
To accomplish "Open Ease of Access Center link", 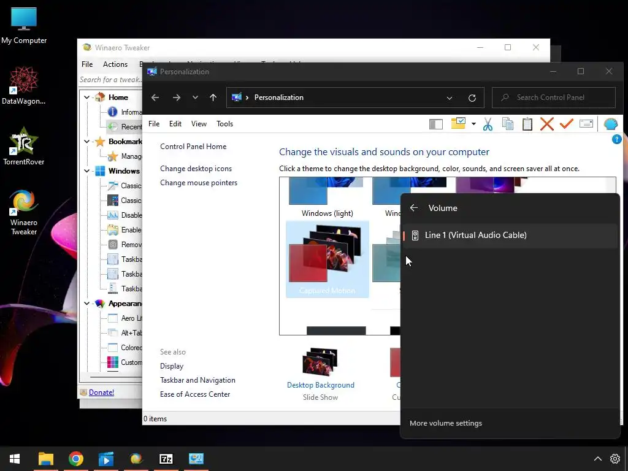I will pos(195,394).
